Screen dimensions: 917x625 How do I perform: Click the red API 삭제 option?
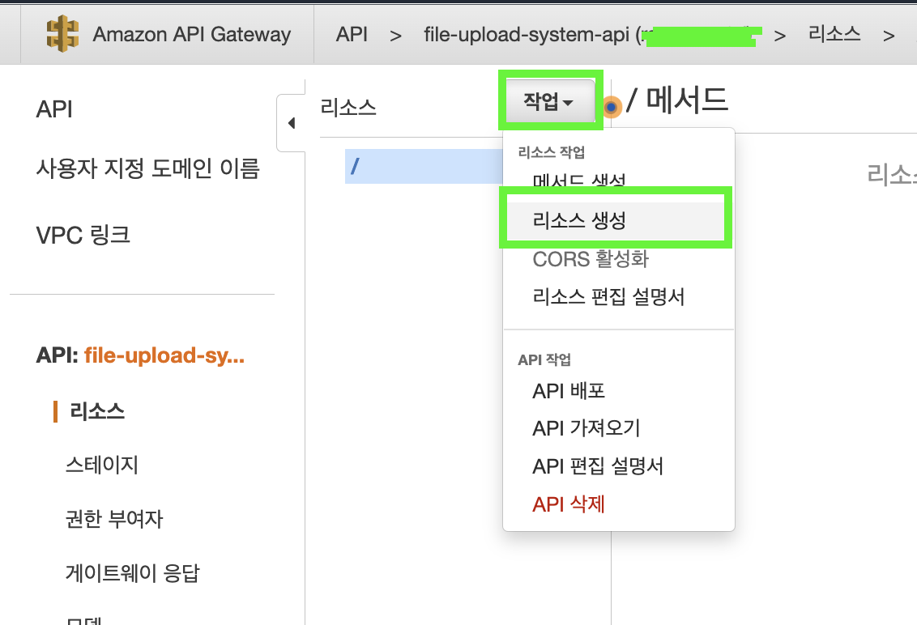pos(569,504)
